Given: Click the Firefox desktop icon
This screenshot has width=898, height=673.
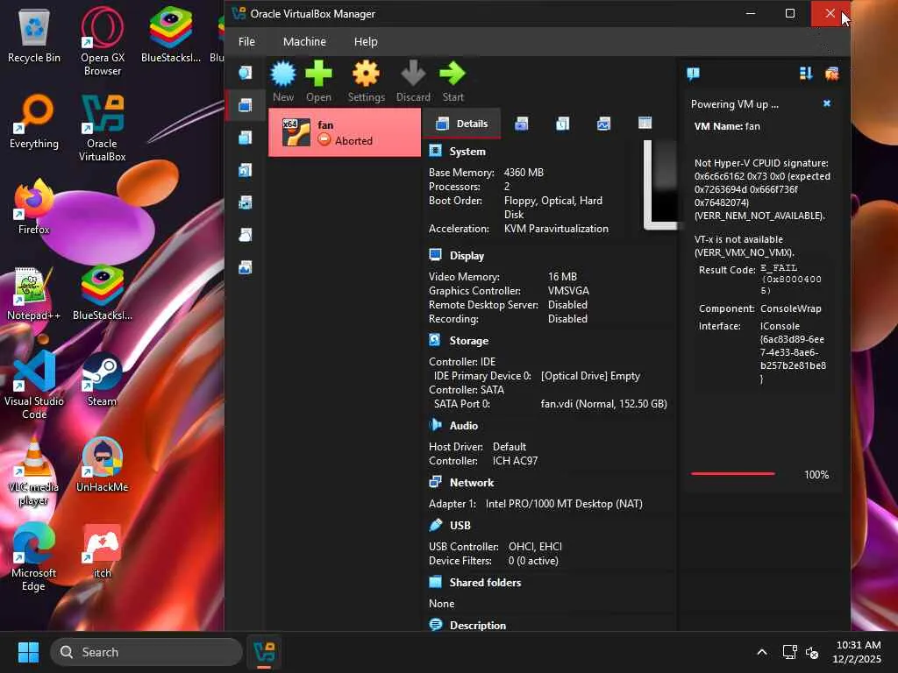Looking at the screenshot, I should 34,207.
